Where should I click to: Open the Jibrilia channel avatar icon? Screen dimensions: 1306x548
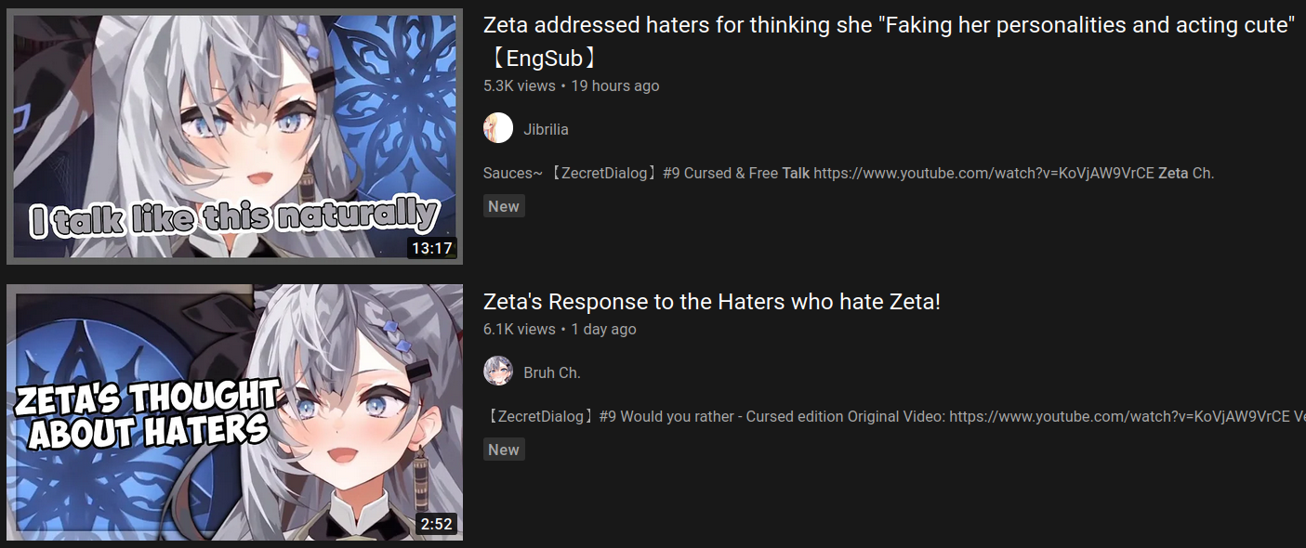click(x=498, y=128)
